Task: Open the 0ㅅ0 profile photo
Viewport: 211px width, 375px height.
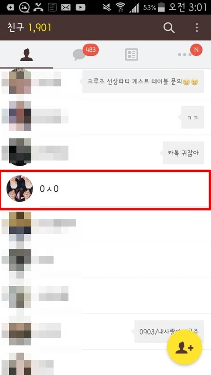Action: pyautogui.click(x=20, y=189)
